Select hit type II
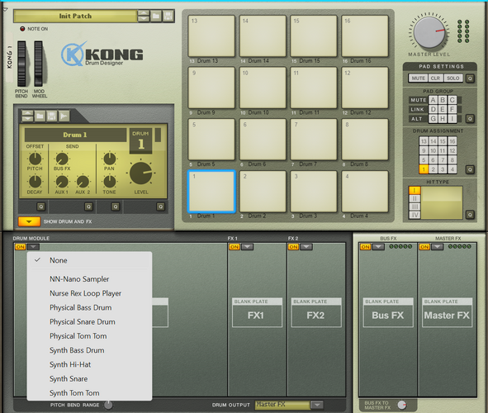488x413 pixels. pyautogui.click(x=415, y=198)
